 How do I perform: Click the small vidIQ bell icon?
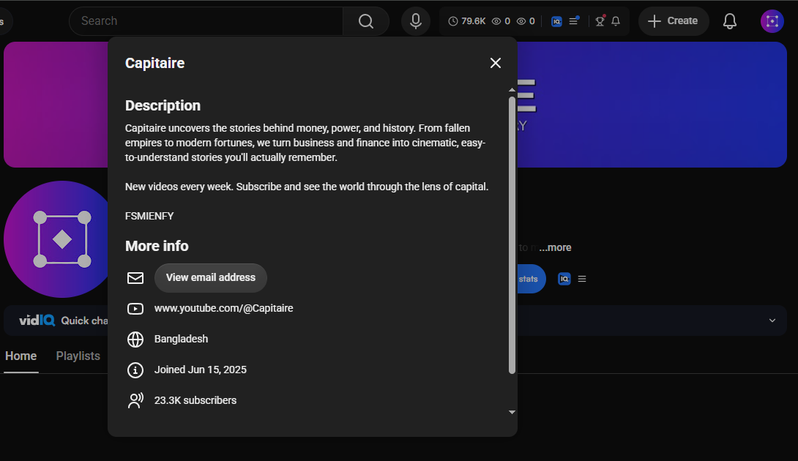pyautogui.click(x=616, y=21)
